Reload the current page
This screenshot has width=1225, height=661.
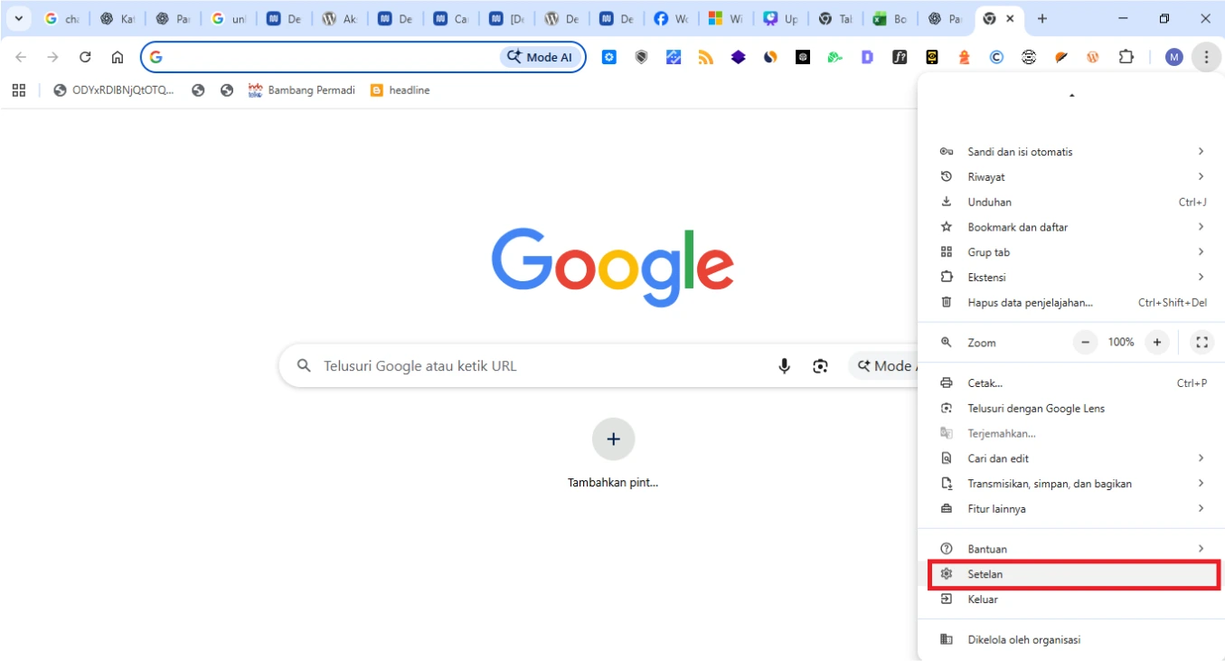pyautogui.click(x=85, y=57)
